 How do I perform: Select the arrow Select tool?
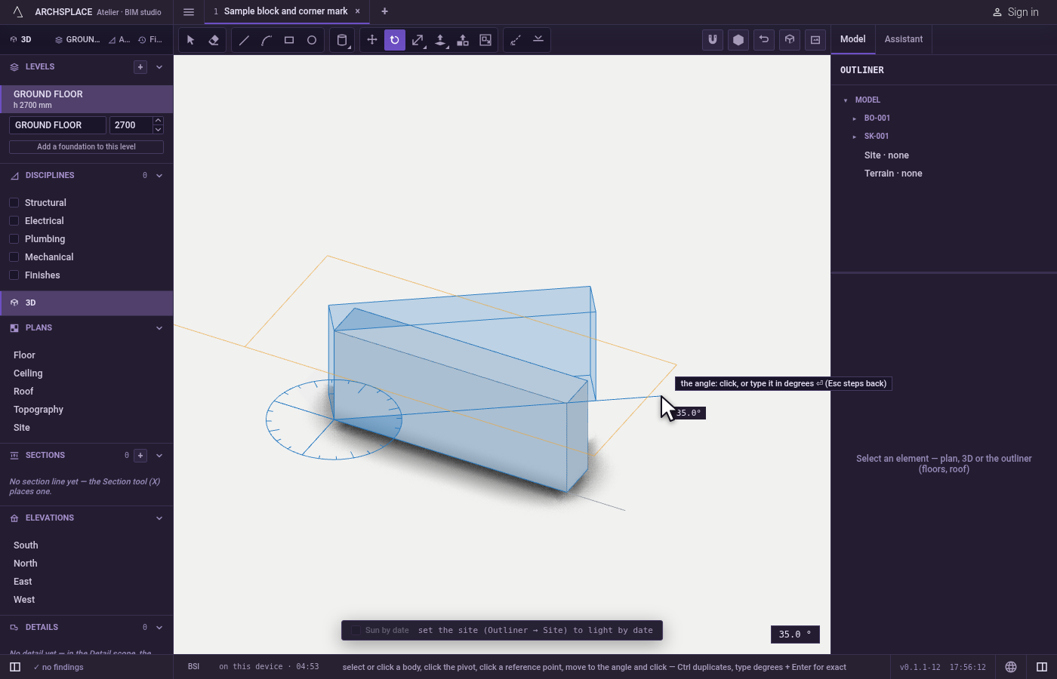pos(191,40)
